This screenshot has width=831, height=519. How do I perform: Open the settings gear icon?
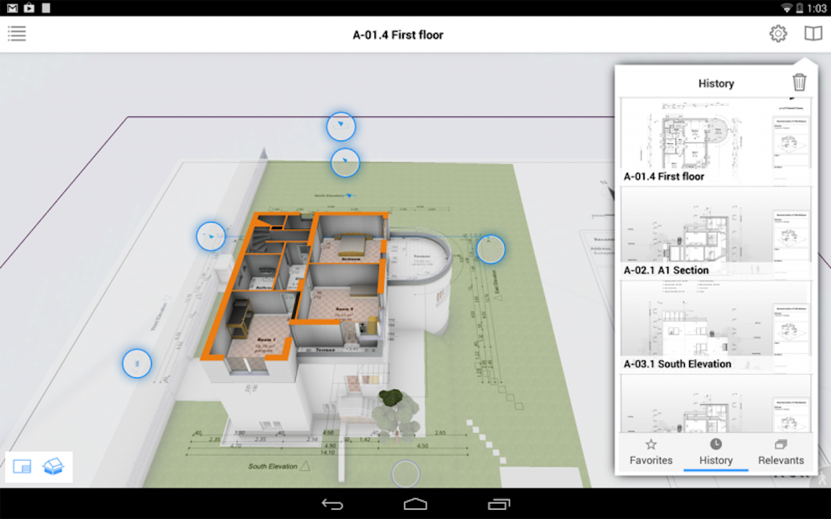click(778, 33)
